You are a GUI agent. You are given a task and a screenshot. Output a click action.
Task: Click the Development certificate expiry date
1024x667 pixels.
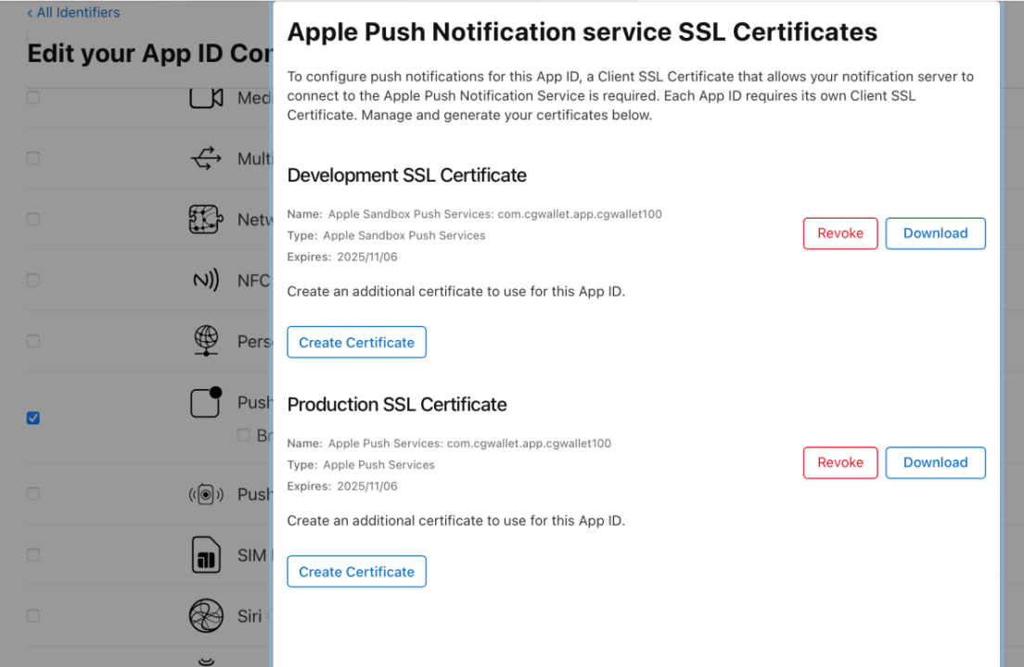367,257
